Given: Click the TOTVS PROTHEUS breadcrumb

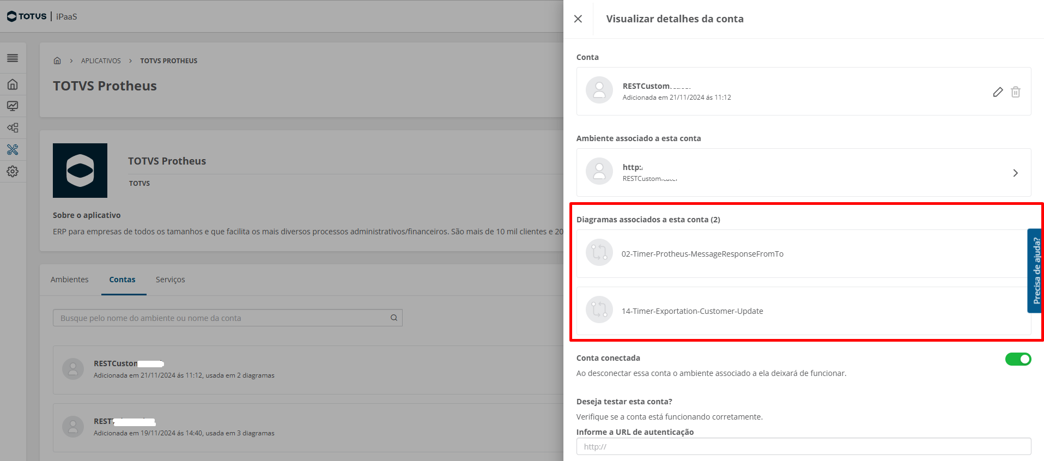Looking at the screenshot, I should tap(169, 61).
